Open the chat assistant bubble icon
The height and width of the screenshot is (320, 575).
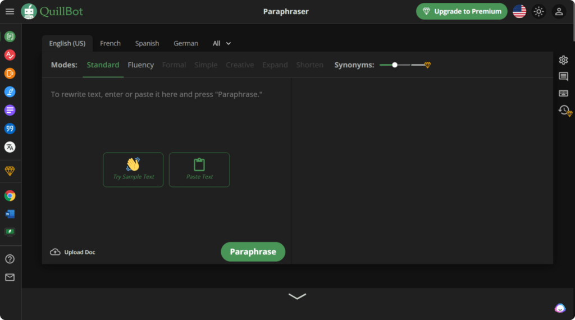pyautogui.click(x=560, y=308)
